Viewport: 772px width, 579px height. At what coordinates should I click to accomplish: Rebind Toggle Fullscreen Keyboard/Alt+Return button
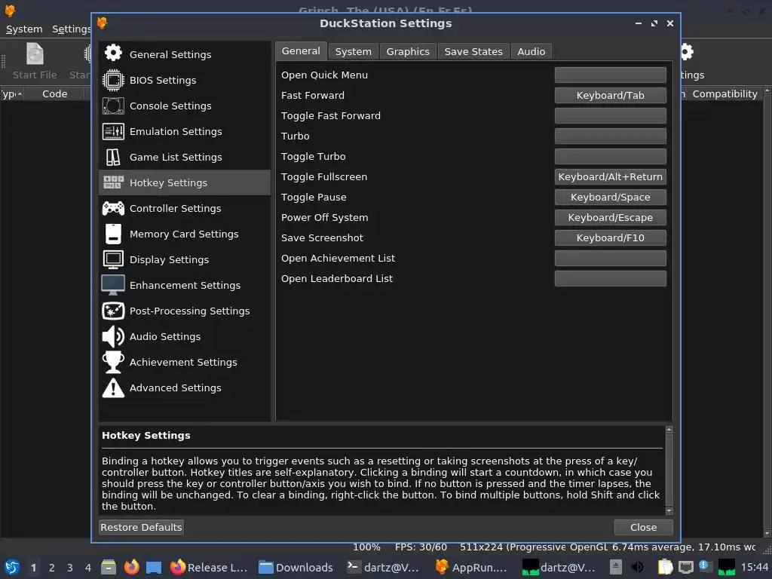click(610, 176)
